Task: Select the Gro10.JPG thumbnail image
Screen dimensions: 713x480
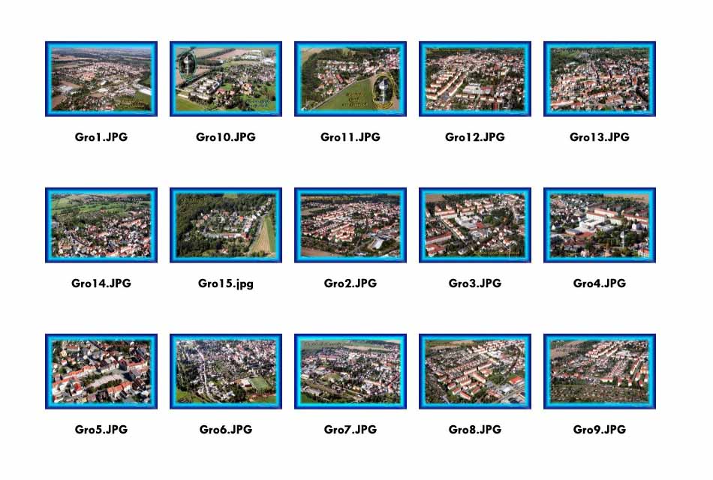Action: coord(226,79)
